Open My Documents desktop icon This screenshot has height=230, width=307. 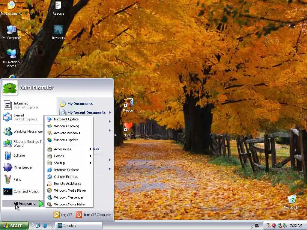click(x=11, y=8)
